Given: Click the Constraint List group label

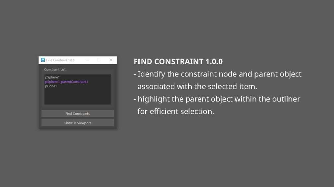Looking at the screenshot, I should (55, 70).
